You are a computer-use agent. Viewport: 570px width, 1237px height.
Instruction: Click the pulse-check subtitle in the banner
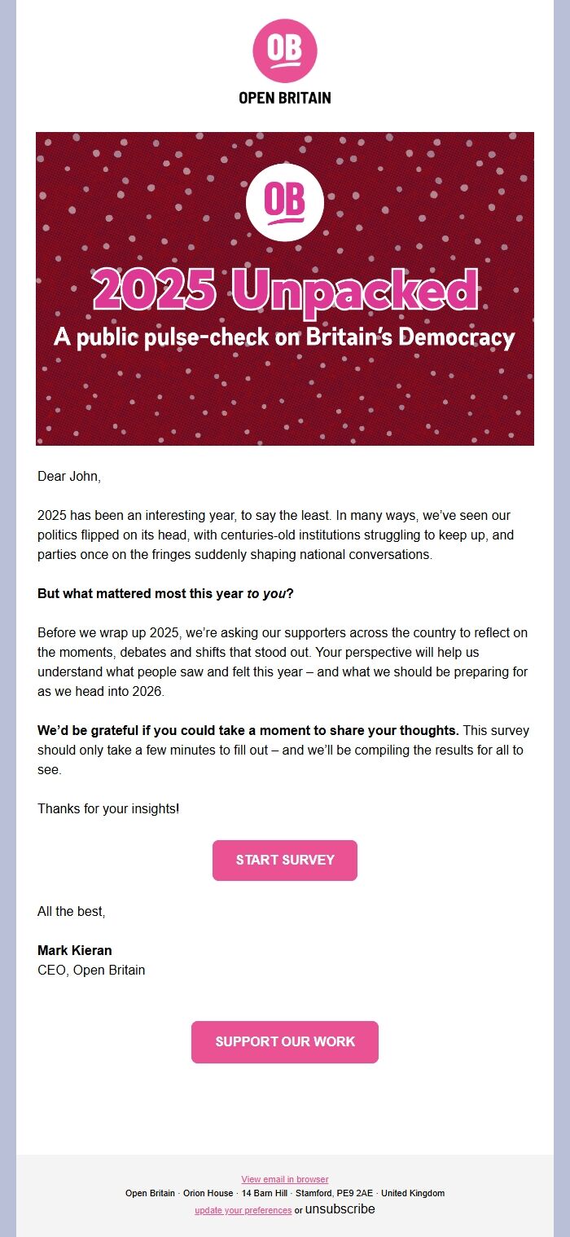point(284,337)
